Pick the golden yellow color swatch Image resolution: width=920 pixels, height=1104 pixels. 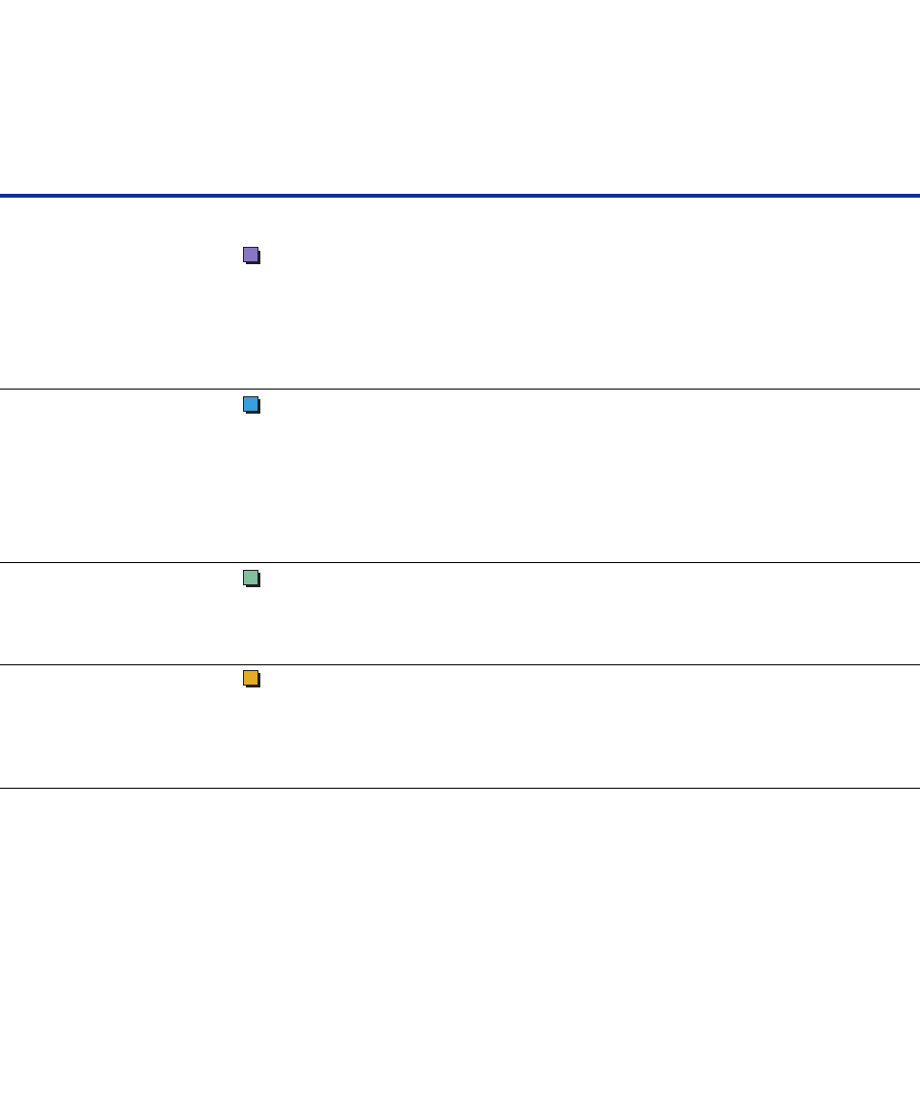pos(251,677)
